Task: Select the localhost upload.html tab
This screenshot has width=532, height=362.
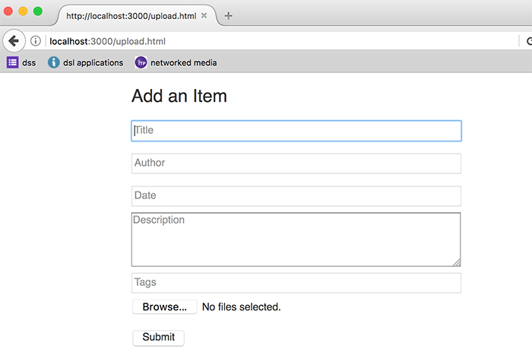Action: pos(131,16)
